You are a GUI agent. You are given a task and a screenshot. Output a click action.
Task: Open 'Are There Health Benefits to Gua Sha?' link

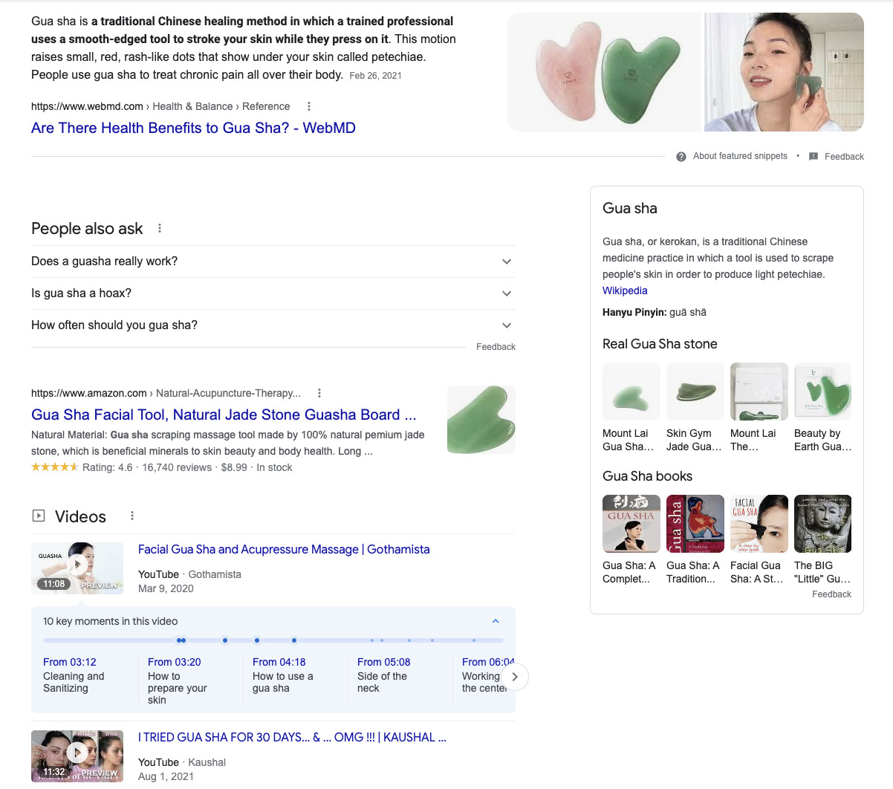pyautogui.click(x=193, y=128)
